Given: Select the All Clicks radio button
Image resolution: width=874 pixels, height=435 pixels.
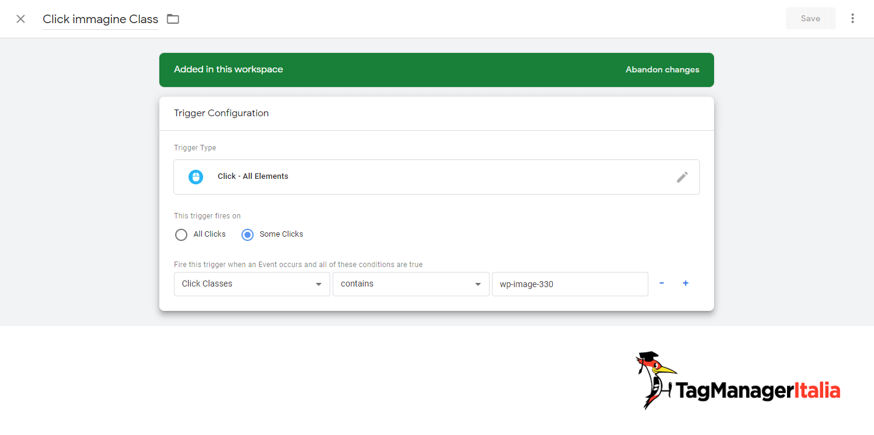Looking at the screenshot, I should point(181,234).
